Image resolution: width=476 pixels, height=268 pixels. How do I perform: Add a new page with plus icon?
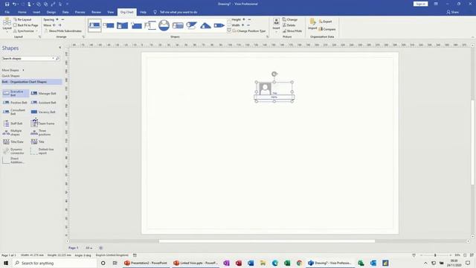(101, 248)
